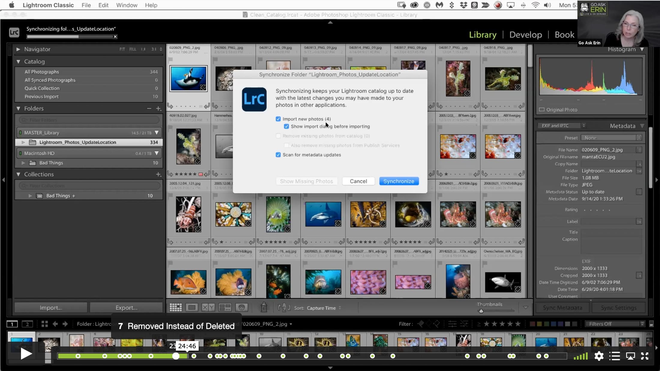
Task: Select the Painter spray can tool
Action: tap(264, 307)
